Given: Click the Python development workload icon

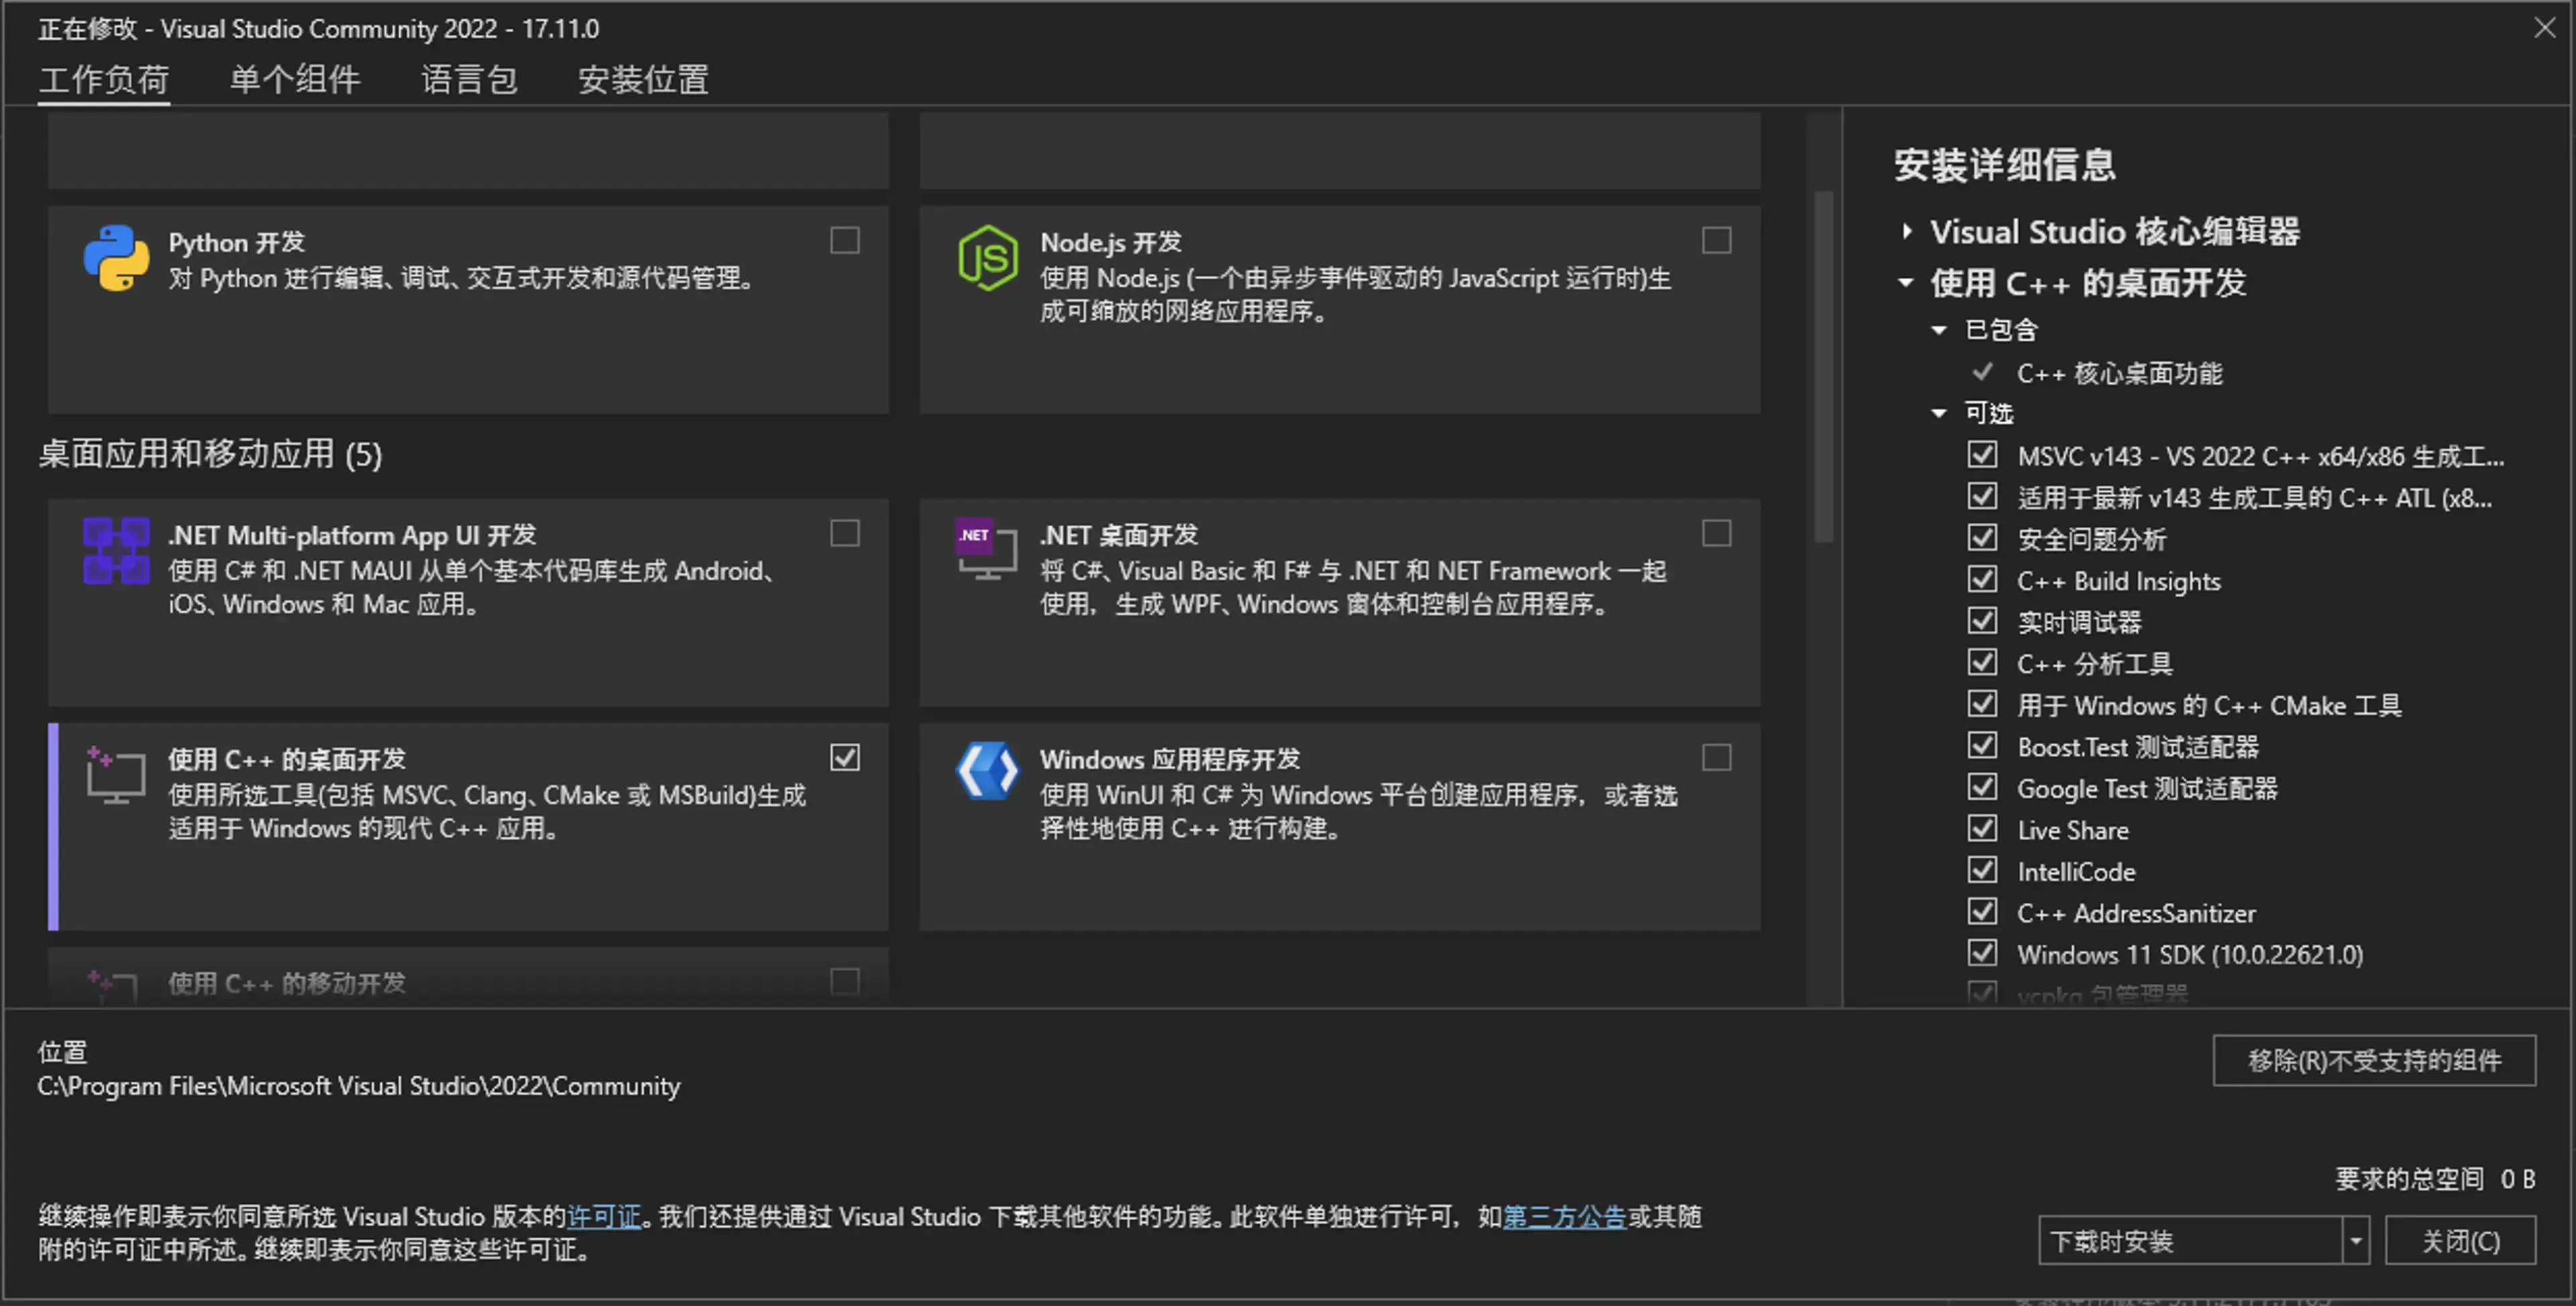Looking at the screenshot, I should [x=116, y=258].
